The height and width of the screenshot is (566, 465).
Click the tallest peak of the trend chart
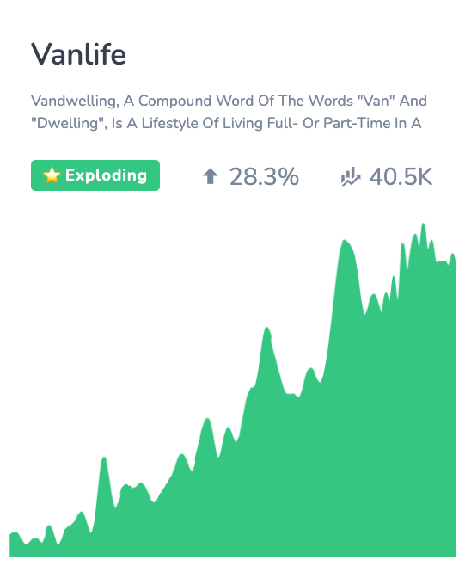(423, 225)
